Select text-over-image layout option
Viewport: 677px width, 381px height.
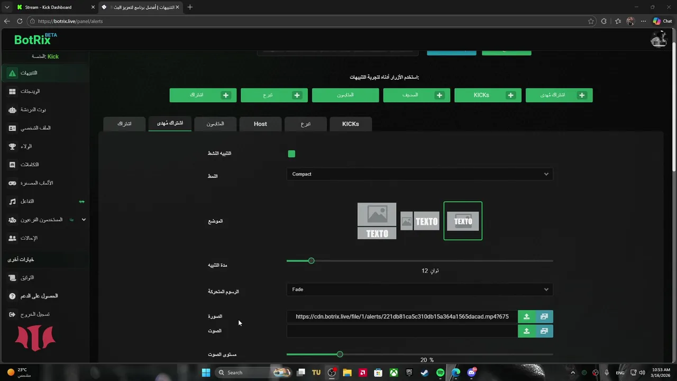tap(463, 221)
